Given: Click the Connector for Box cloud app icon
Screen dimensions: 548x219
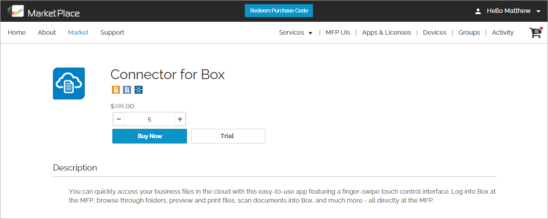Looking at the screenshot, I should coord(69,84).
